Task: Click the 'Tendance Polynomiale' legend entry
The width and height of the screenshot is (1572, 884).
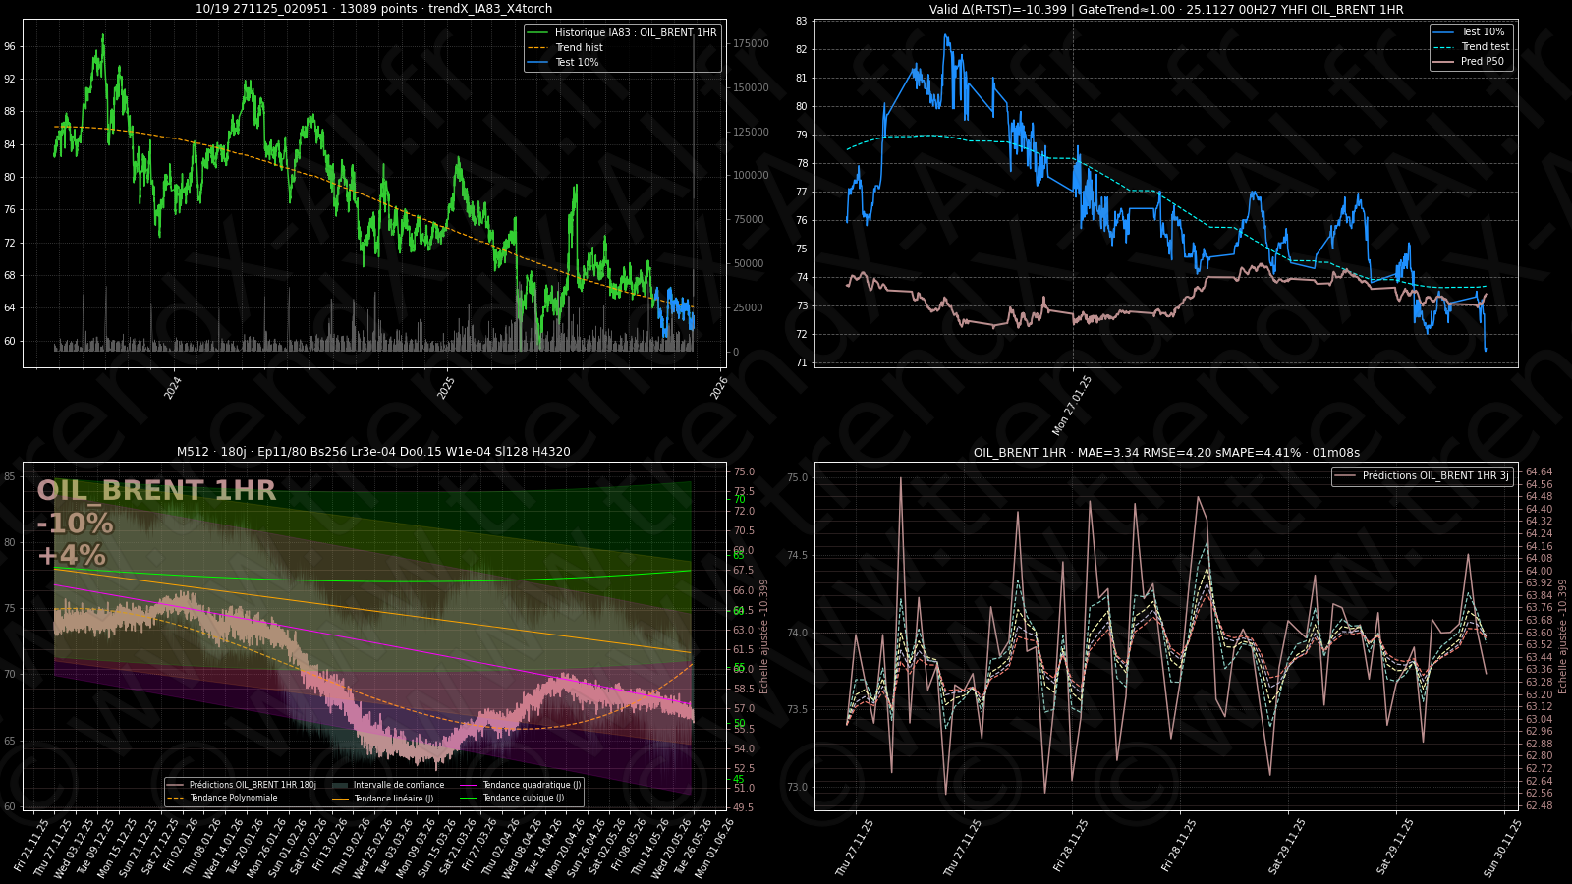Action: point(233,798)
